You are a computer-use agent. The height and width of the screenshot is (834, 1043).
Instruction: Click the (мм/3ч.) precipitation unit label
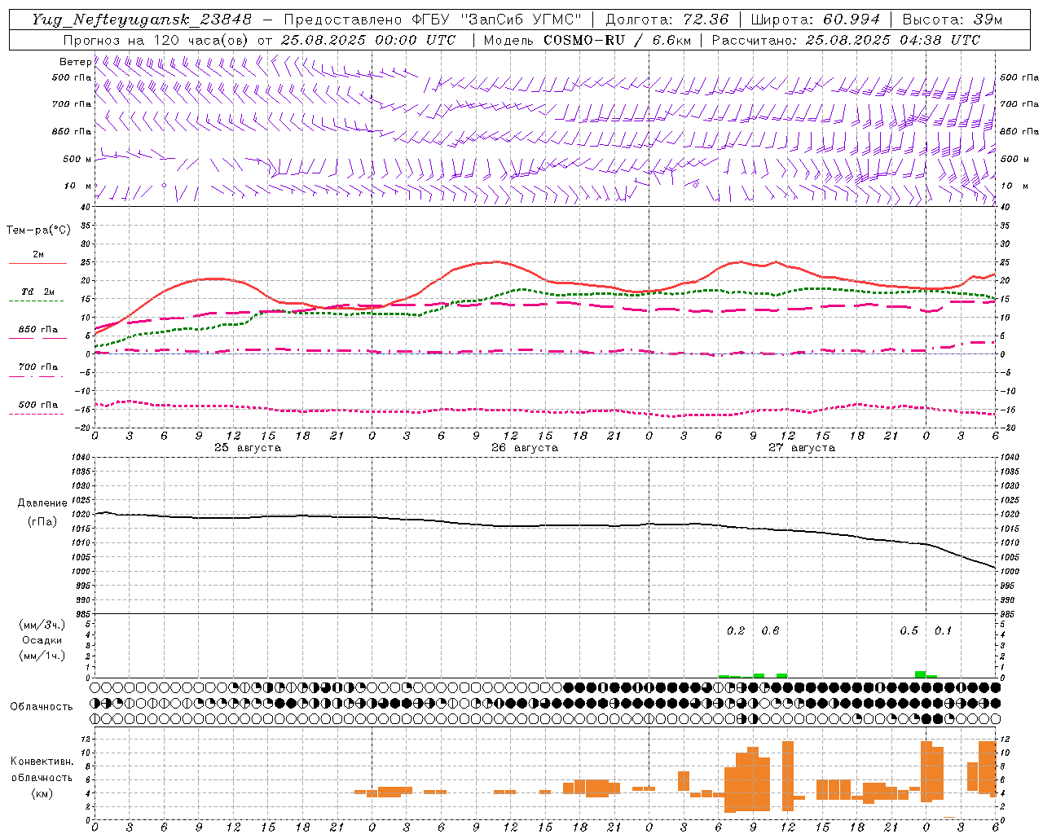pyautogui.click(x=42, y=625)
